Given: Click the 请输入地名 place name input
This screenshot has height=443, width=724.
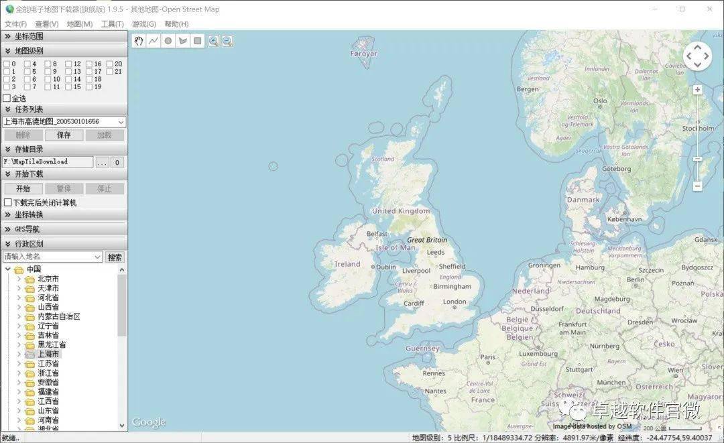Looking at the screenshot, I should pos(52,257).
